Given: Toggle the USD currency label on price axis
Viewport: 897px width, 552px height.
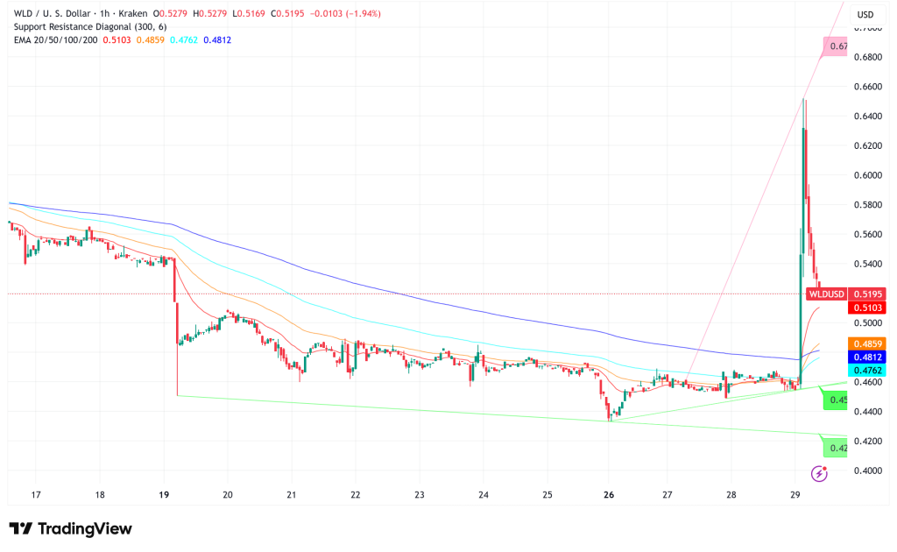Looking at the screenshot, I should [865, 14].
